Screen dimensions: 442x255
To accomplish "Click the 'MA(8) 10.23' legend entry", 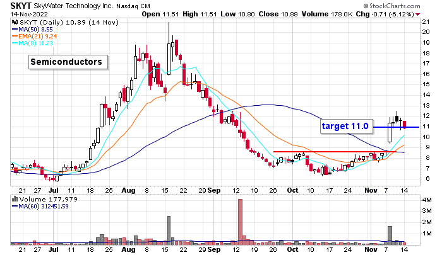I will point(32,43).
